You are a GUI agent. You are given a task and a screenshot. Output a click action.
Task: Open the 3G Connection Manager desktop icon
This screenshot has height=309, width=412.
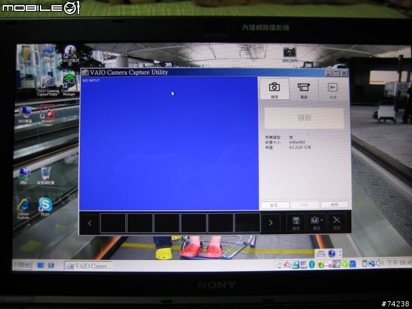tap(69, 85)
